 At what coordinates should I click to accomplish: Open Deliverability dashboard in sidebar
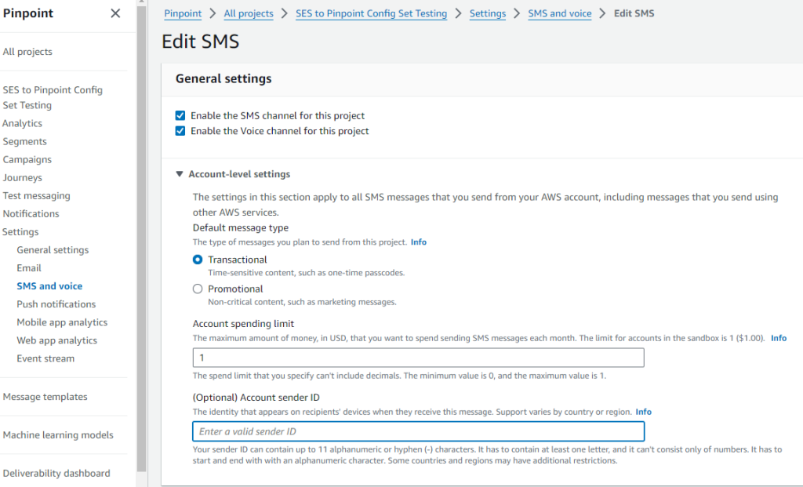click(x=56, y=473)
